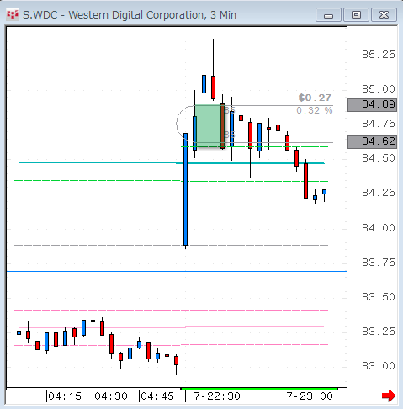The image size is (403, 409).
Task: Click the red scroll-right arrow
Action: tap(389, 396)
